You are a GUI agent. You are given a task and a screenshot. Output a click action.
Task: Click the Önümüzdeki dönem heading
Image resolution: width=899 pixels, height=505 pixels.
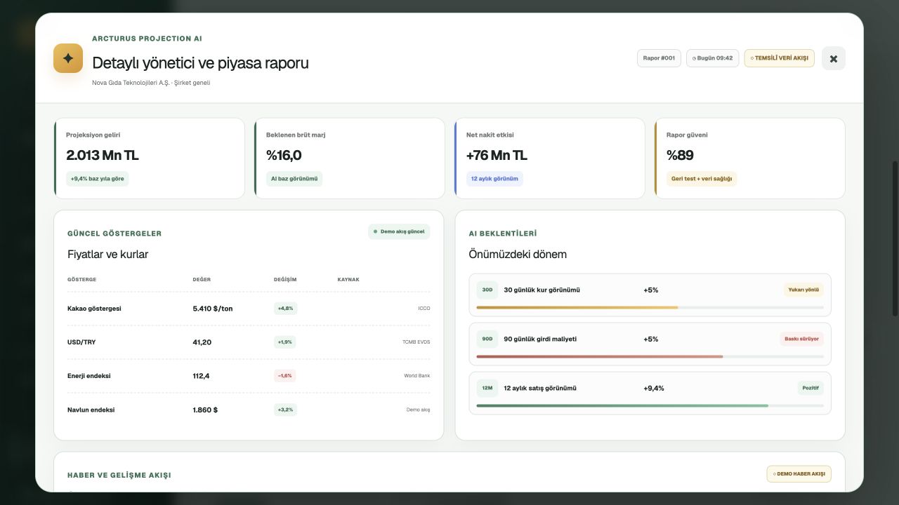tap(518, 254)
